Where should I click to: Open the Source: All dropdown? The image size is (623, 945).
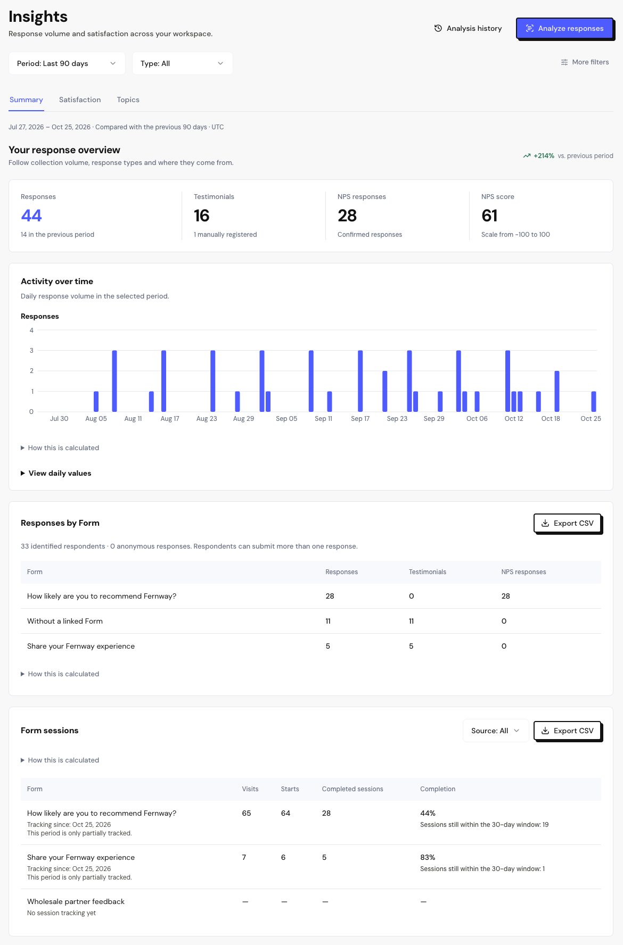point(496,731)
